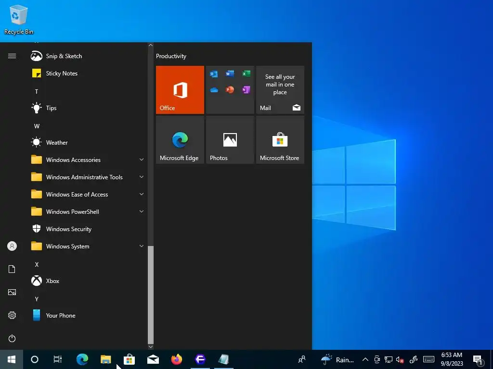
Task: Open the touch keyboard tray icon
Action: (x=428, y=359)
